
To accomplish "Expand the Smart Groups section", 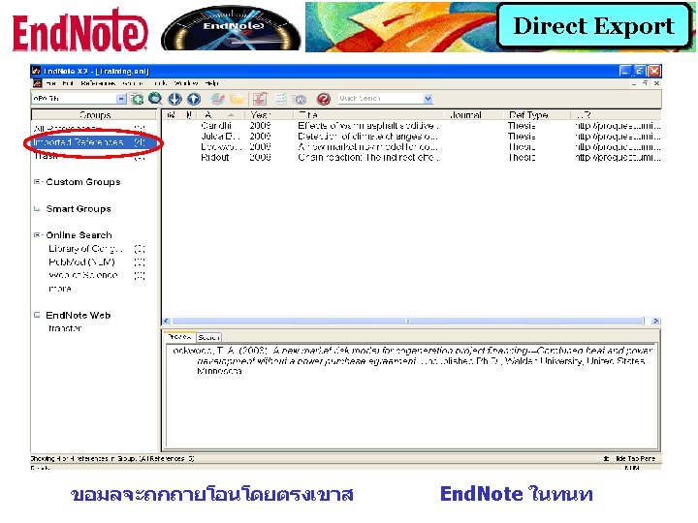I will [38, 208].
